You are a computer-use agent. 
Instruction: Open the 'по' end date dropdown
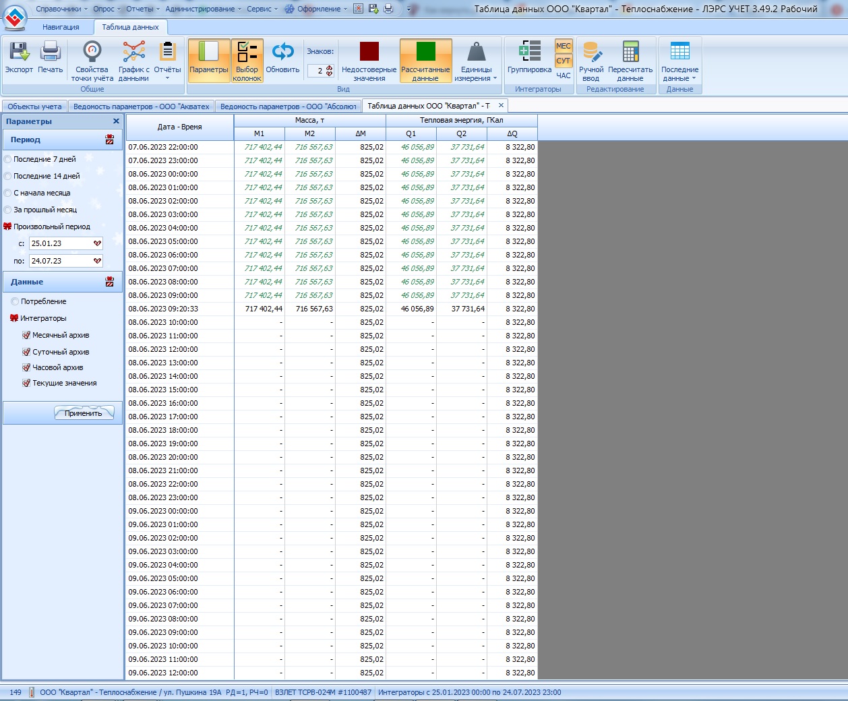tap(97, 261)
